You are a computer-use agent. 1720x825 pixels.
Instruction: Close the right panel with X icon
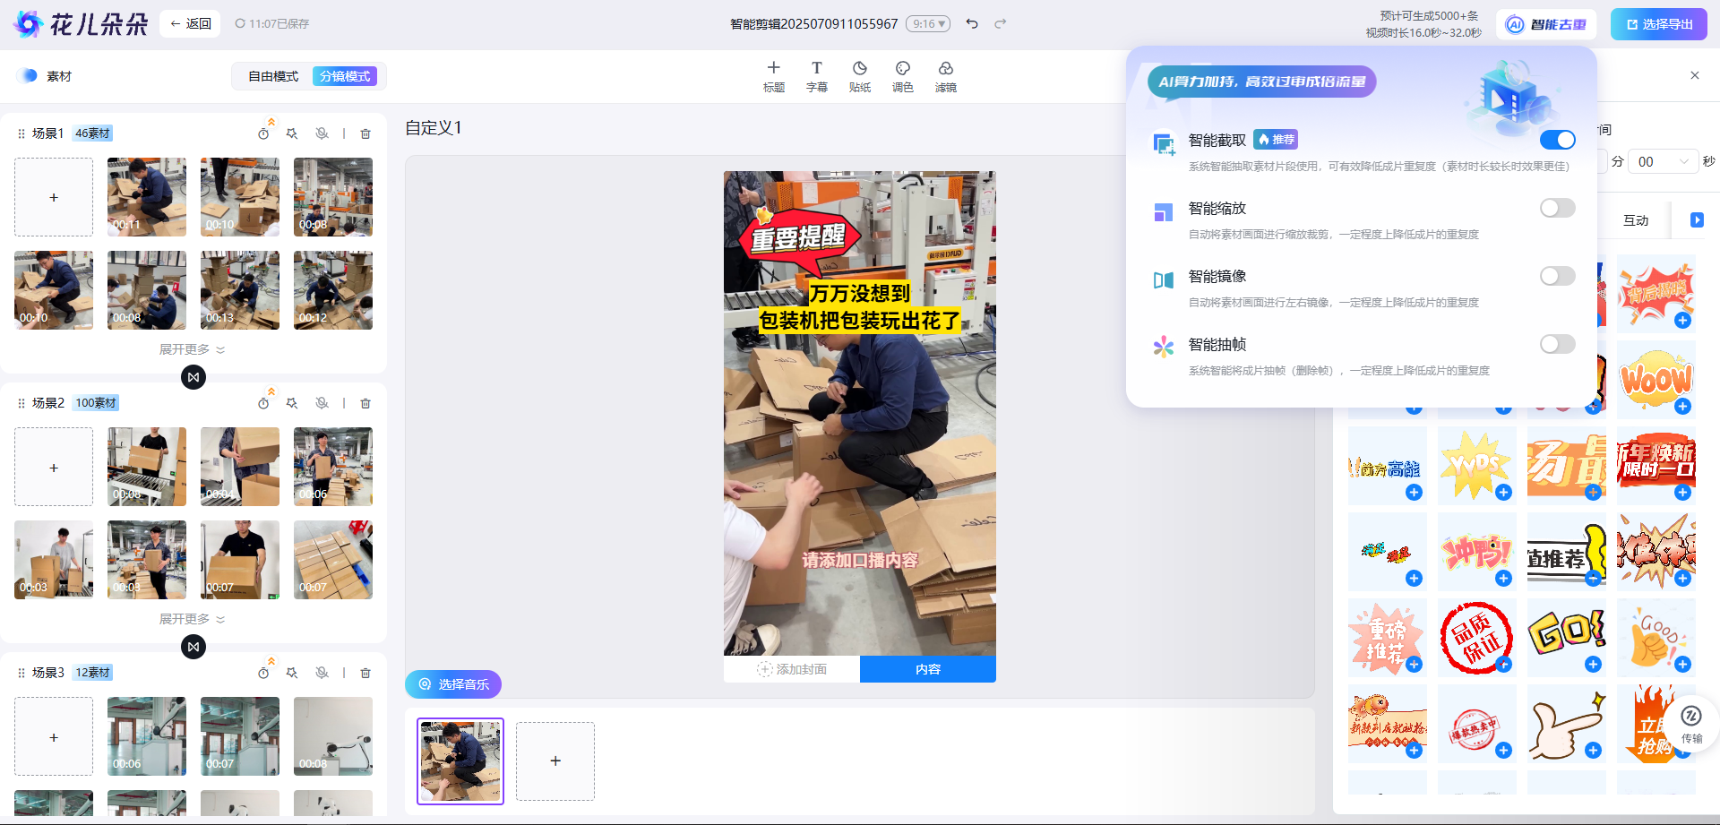[x=1695, y=75]
